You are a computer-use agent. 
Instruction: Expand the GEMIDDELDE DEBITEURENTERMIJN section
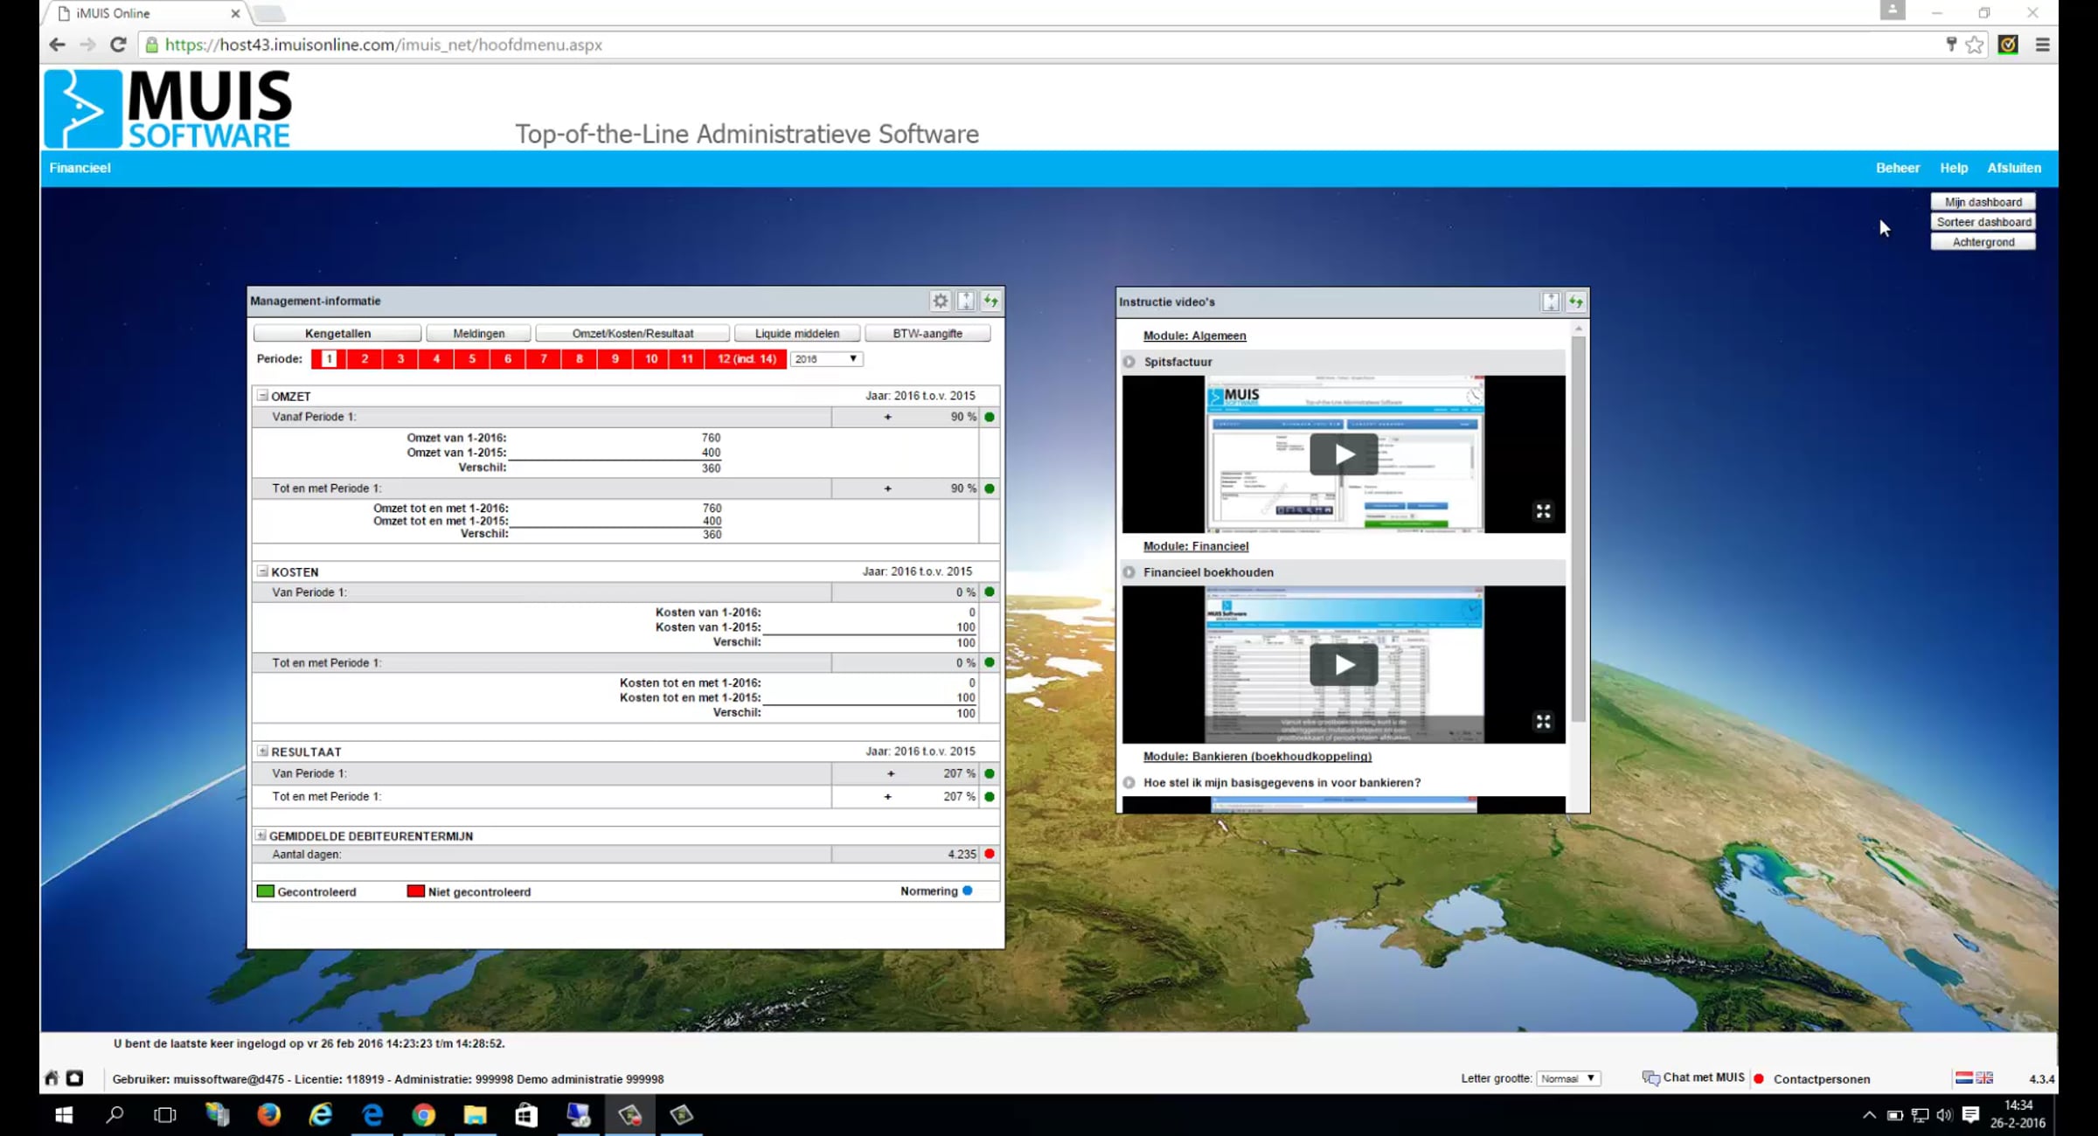point(261,835)
